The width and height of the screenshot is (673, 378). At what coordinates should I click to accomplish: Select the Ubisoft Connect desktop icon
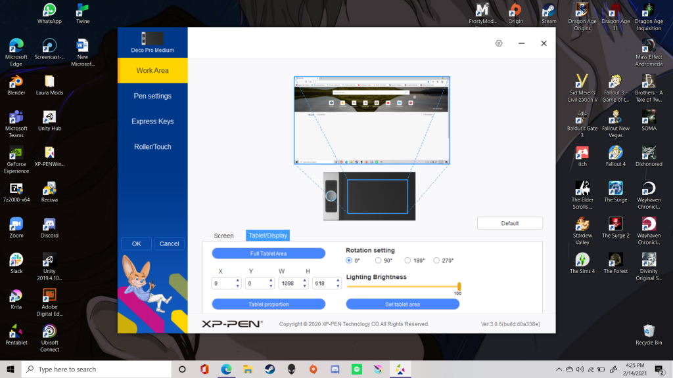click(49, 338)
